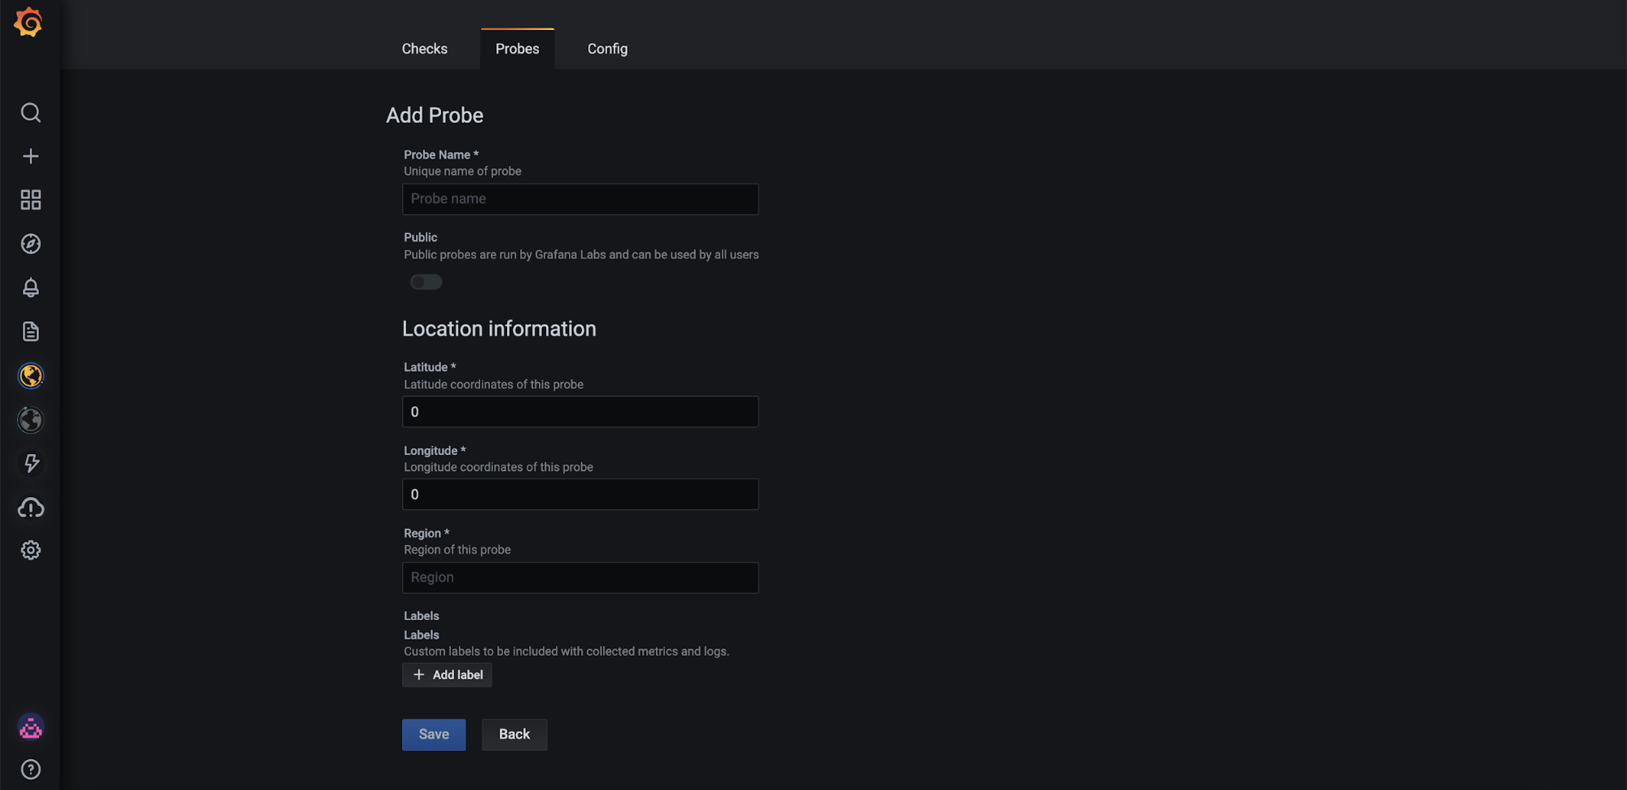Viewport: 1627px width, 790px height.
Task: Open the Dashboards grid icon
Action: pos(31,200)
